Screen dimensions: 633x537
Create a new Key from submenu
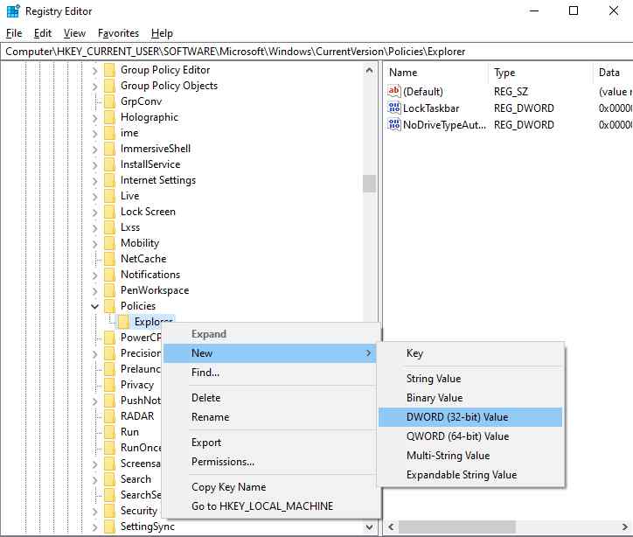pyautogui.click(x=470, y=353)
